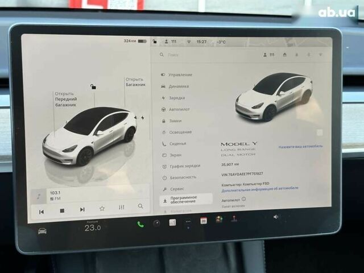364x273 pixels.
Task: Open the Автопилот menu
Action: click(x=176, y=109)
